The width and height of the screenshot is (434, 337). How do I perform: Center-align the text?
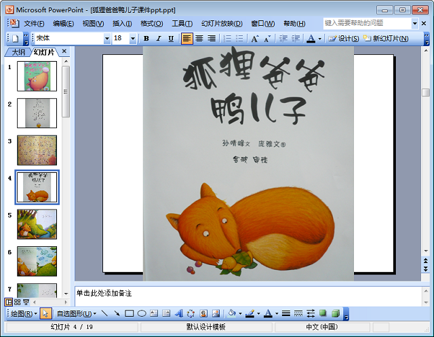point(199,39)
